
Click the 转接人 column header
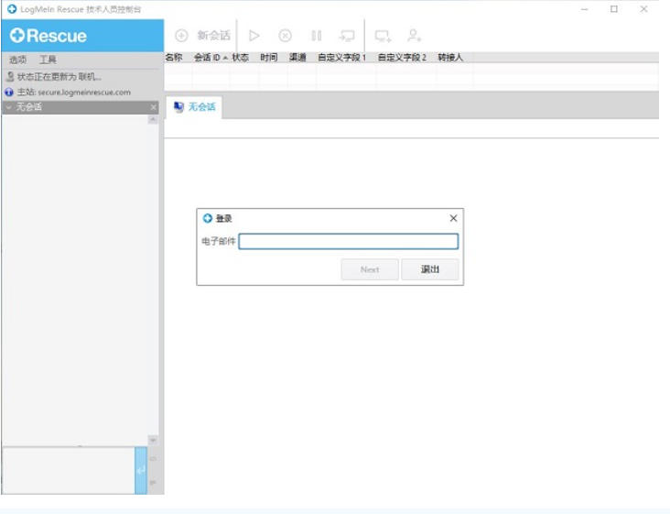pyautogui.click(x=450, y=57)
